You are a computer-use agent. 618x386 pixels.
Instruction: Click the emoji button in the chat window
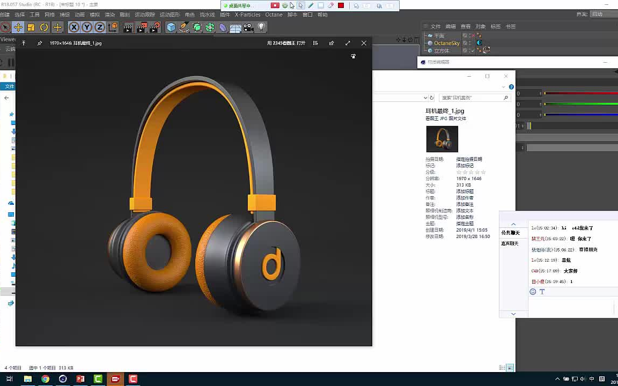point(533,292)
